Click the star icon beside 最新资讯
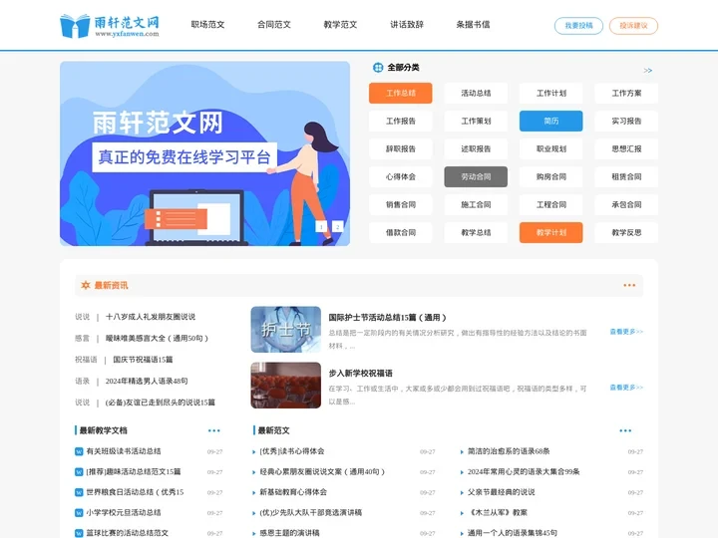The image size is (718, 538). click(x=86, y=285)
